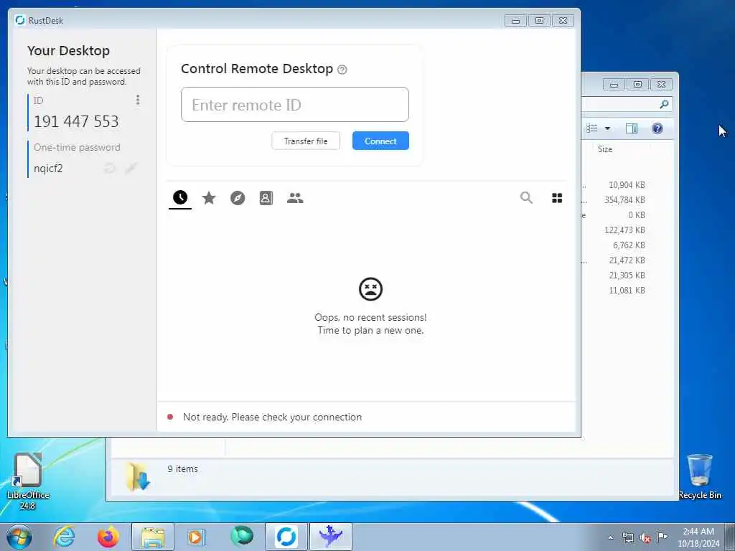Toggle the grid view icon
Image resolution: width=735 pixels, height=551 pixels.
pyautogui.click(x=557, y=198)
